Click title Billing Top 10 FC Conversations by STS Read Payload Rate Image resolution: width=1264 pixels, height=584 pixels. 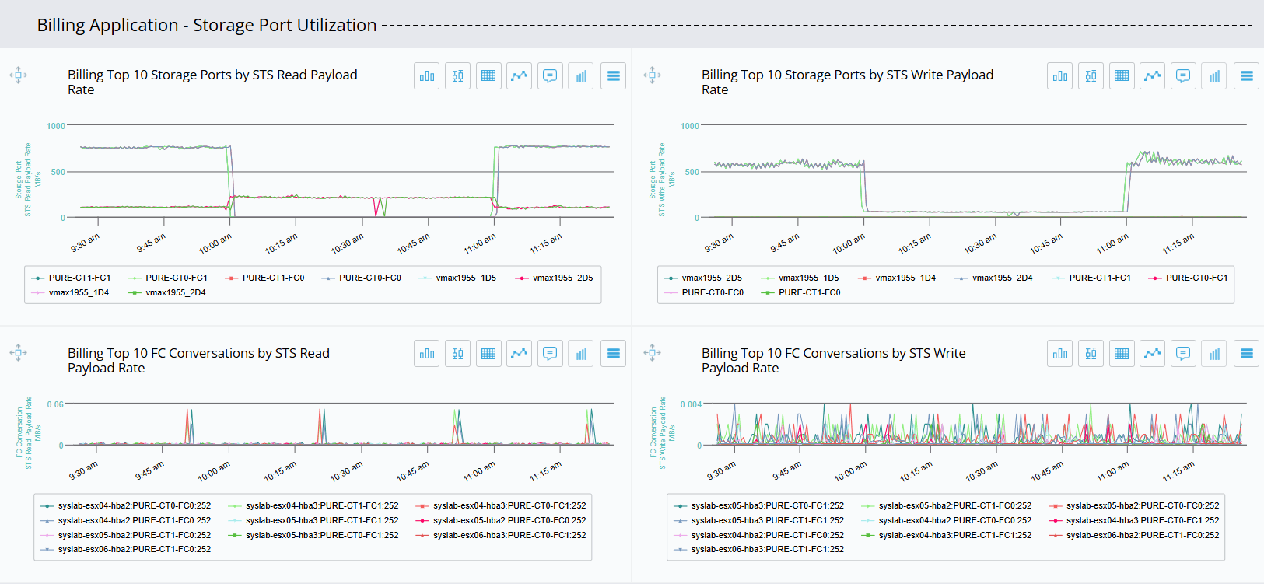coord(198,360)
